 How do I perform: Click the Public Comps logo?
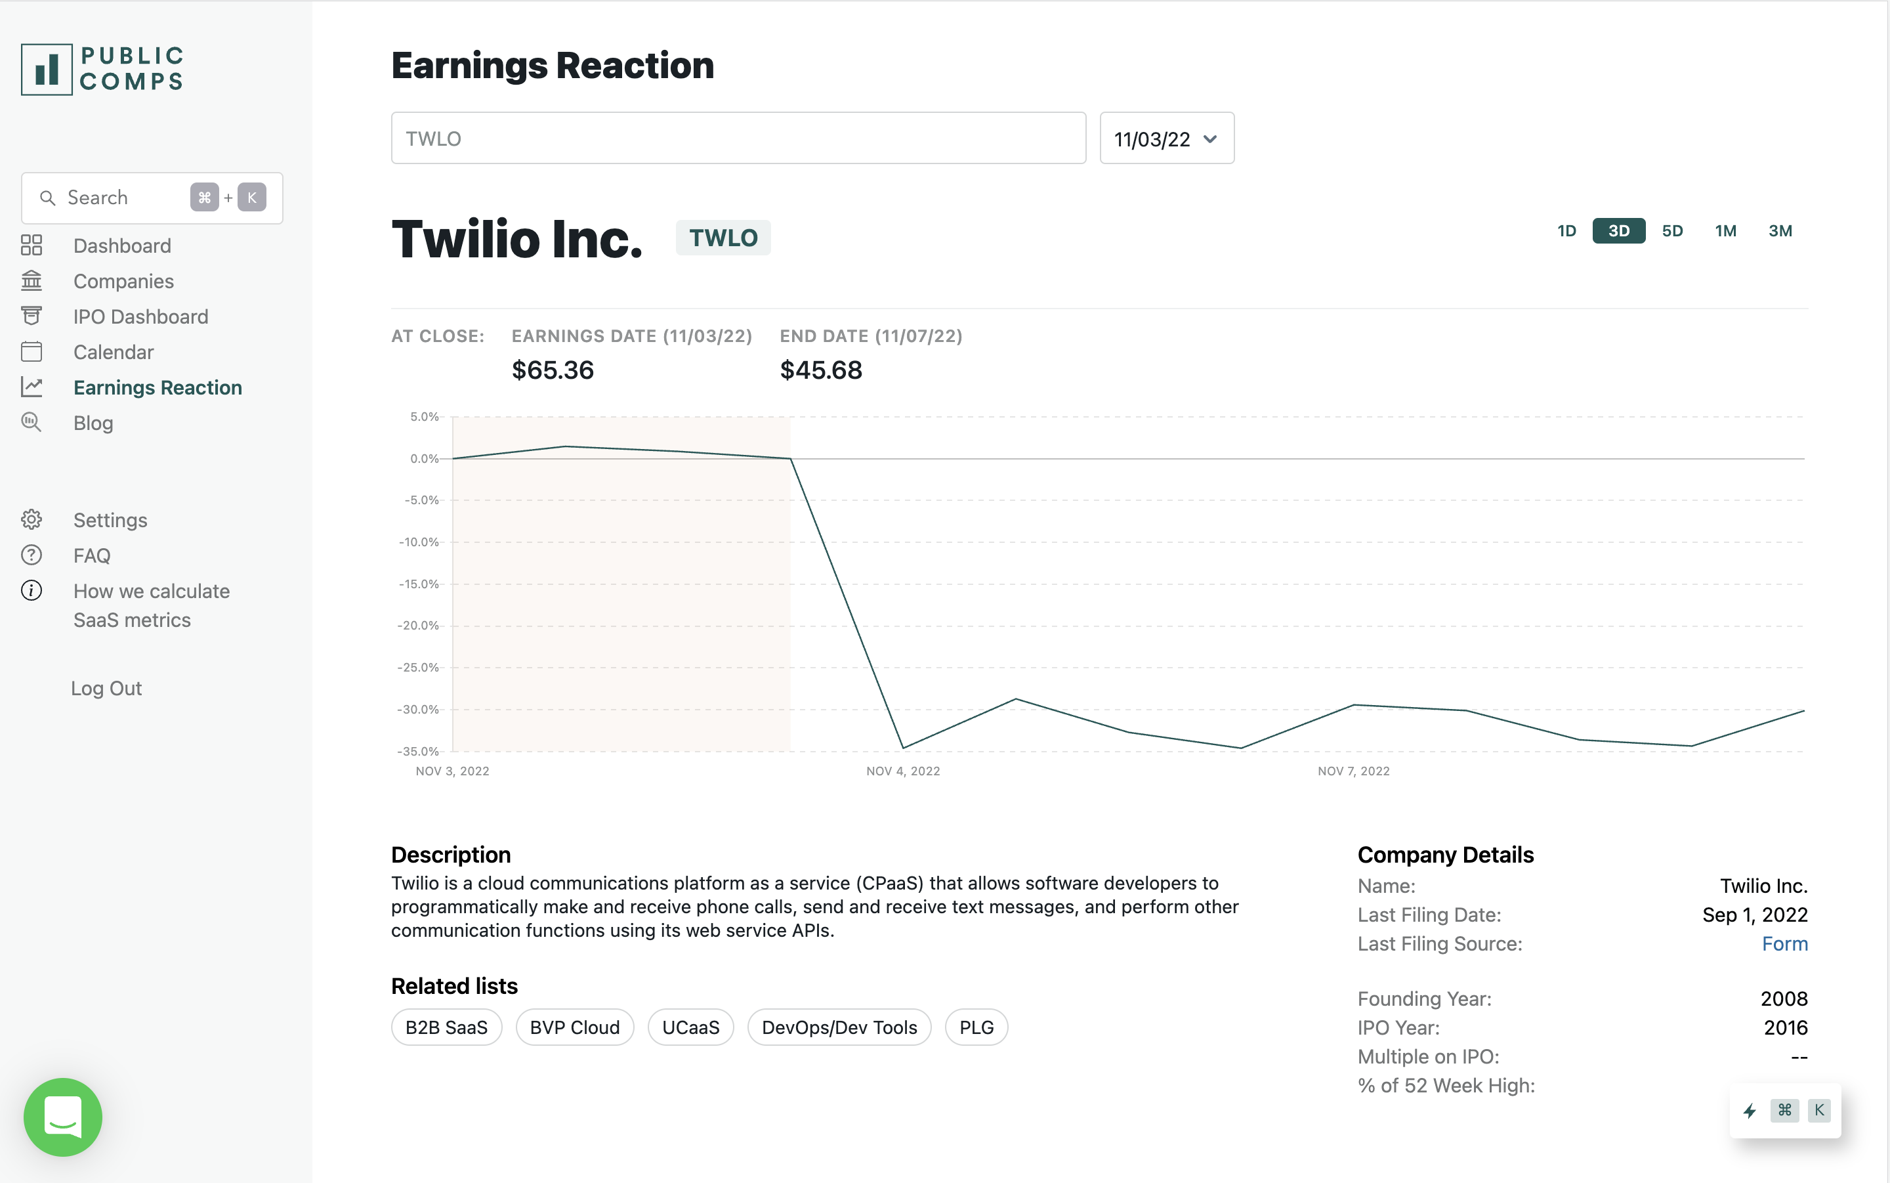(x=102, y=70)
